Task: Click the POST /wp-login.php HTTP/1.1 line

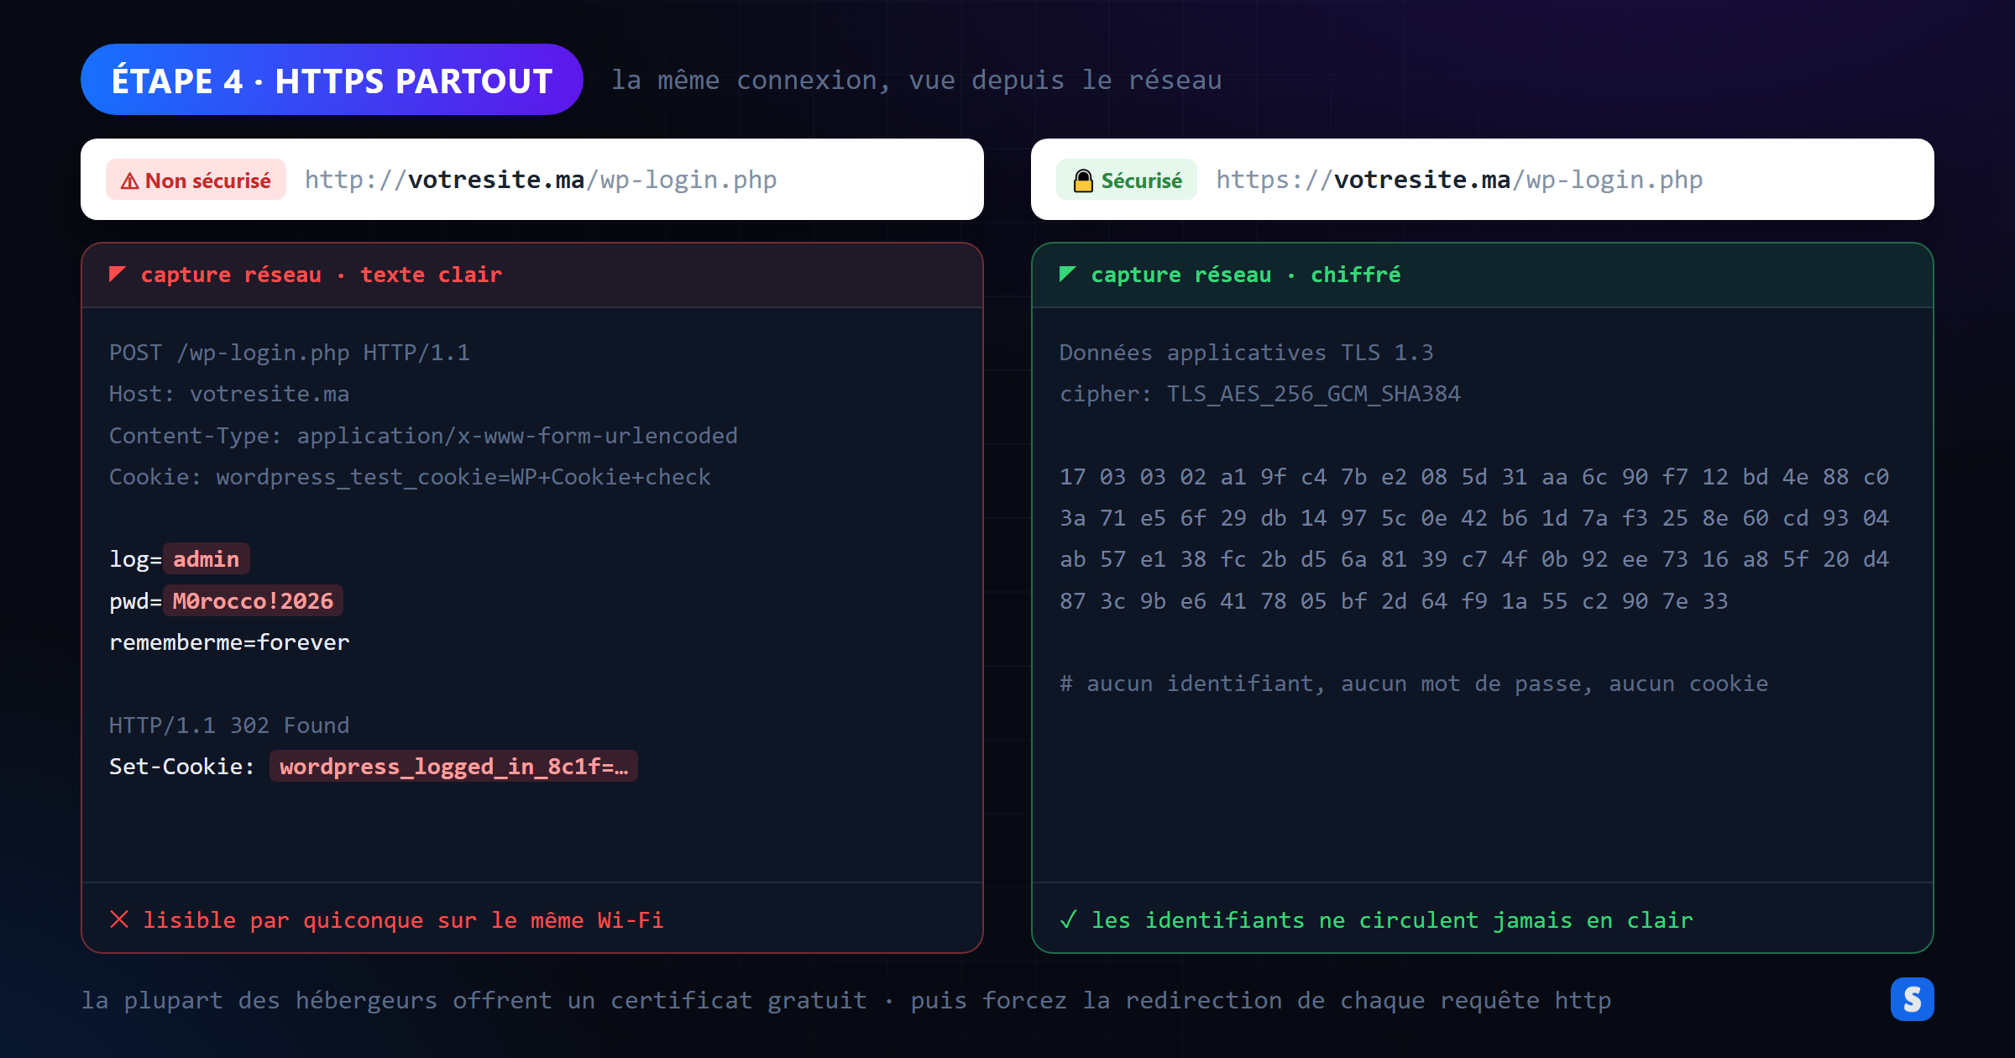Action: coord(290,353)
